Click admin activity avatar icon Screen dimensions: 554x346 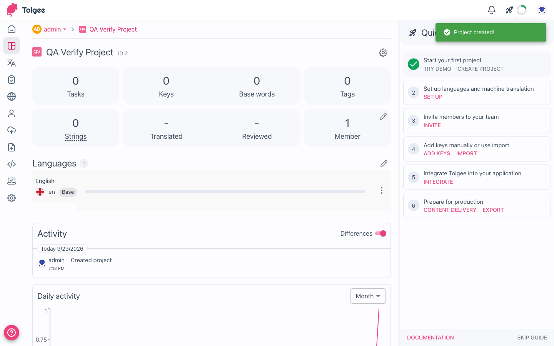pyautogui.click(x=42, y=263)
